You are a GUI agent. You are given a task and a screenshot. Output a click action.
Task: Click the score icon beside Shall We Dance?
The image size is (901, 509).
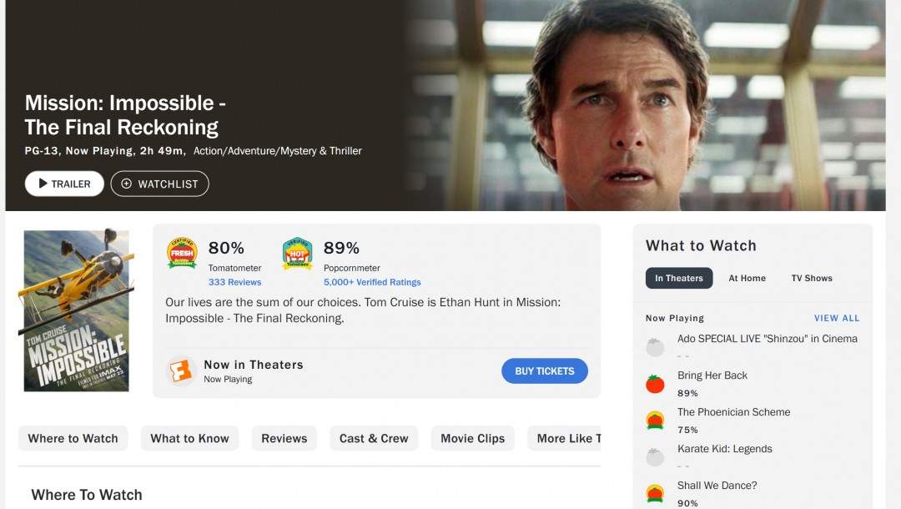coord(655,493)
